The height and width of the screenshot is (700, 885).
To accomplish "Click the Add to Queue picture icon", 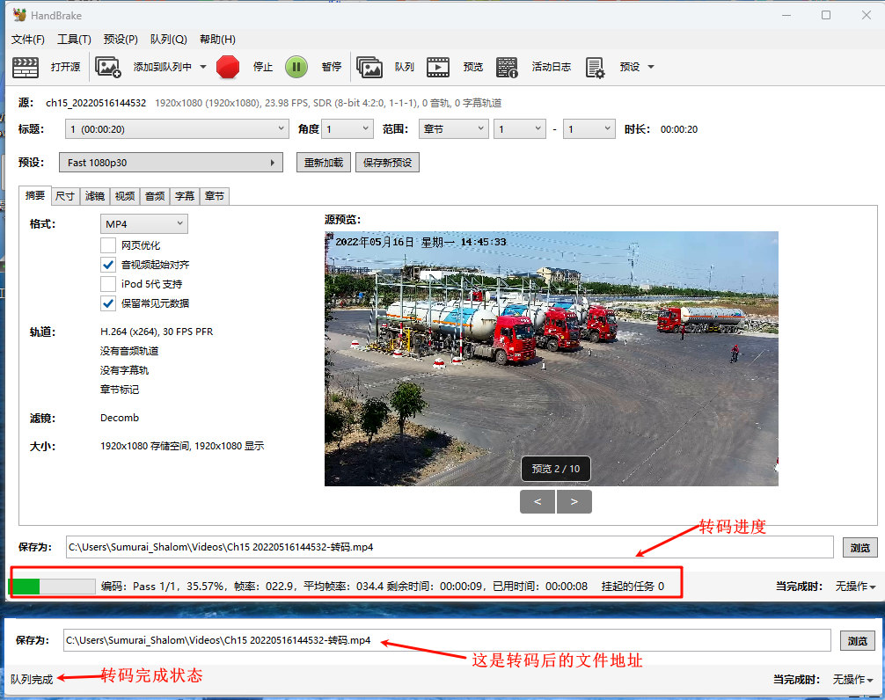I will tap(108, 67).
